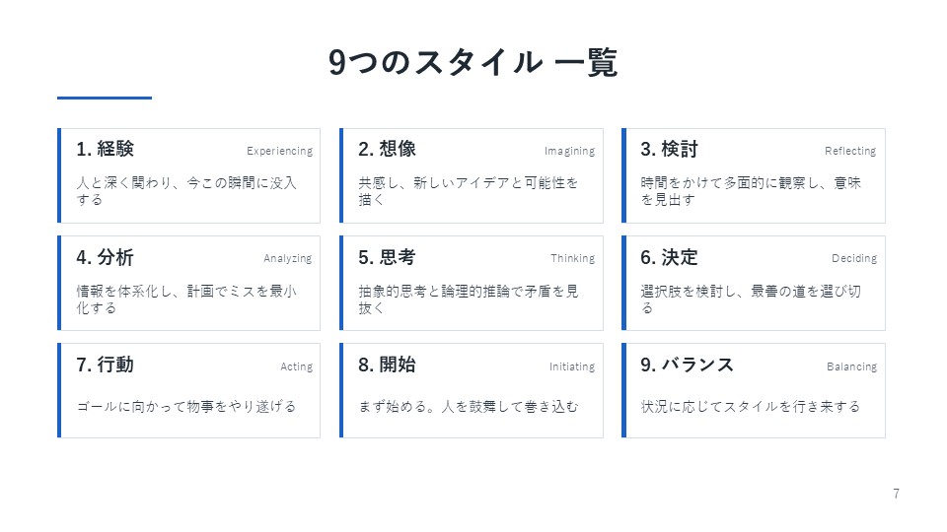
Task: Click the Initiating label
Action: click(572, 366)
